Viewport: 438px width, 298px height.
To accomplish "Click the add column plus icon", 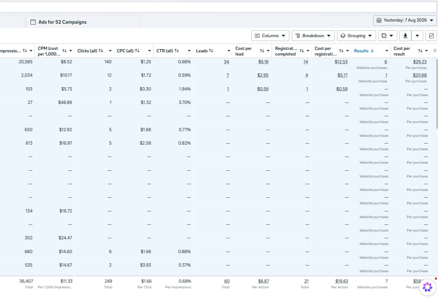I will [435, 51].
